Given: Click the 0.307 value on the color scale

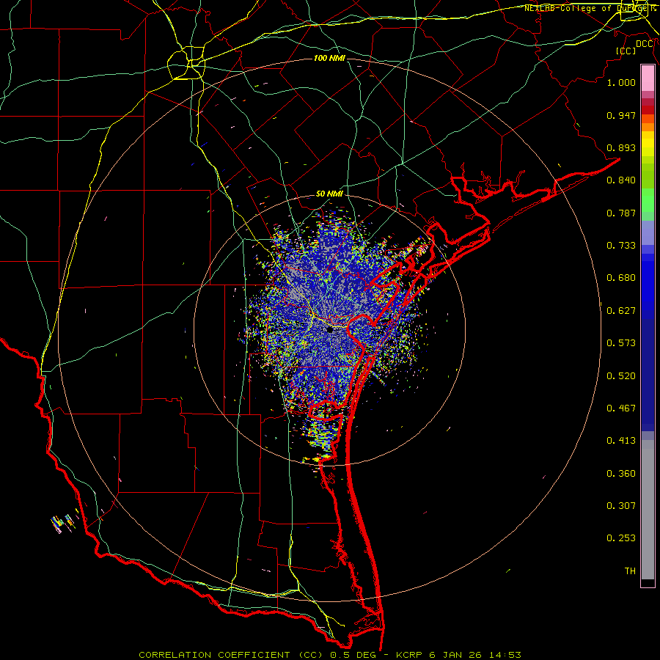Looking at the screenshot, I should [621, 506].
